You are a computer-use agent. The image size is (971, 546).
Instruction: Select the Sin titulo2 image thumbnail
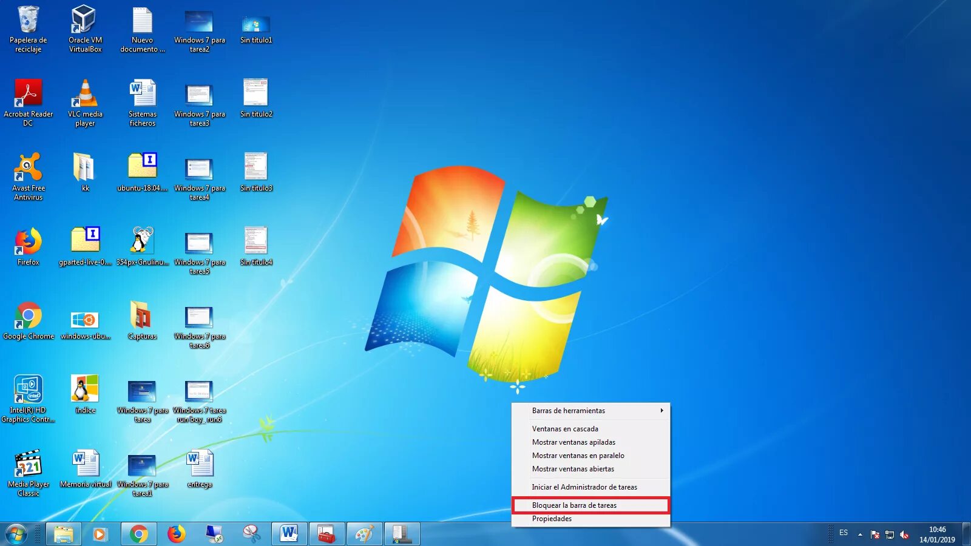coord(255,93)
